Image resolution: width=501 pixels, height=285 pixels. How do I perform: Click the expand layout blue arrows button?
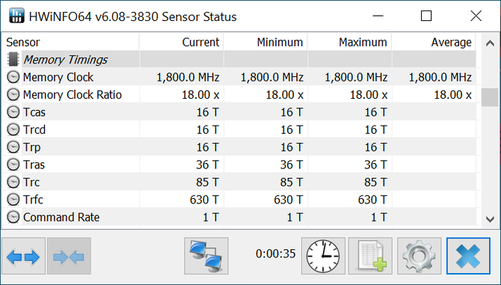(x=23, y=256)
